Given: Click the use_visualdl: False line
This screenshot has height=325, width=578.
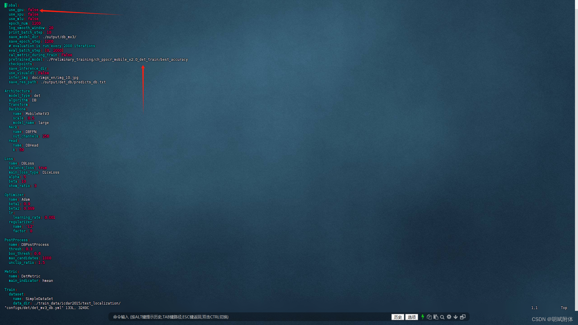Looking at the screenshot, I should (x=29, y=73).
